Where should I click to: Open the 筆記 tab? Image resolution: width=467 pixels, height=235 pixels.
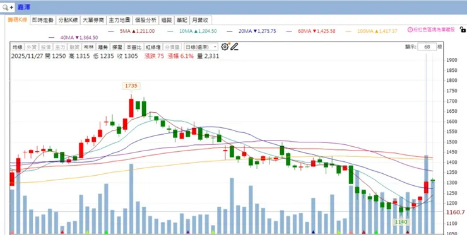182,20
